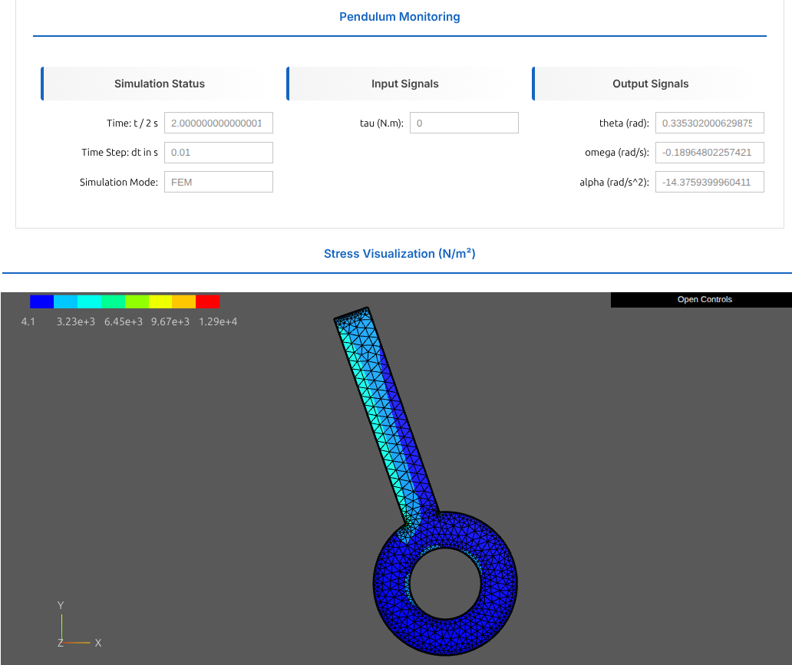The width and height of the screenshot is (792, 665).
Task: Click the tau (N.m): label
Action: pyautogui.click(x=381, y=123)
